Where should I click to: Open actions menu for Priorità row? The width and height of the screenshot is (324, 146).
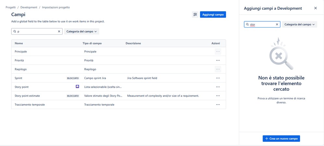pos(218,60)
